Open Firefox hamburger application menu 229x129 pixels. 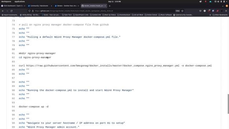coord(226,11)
